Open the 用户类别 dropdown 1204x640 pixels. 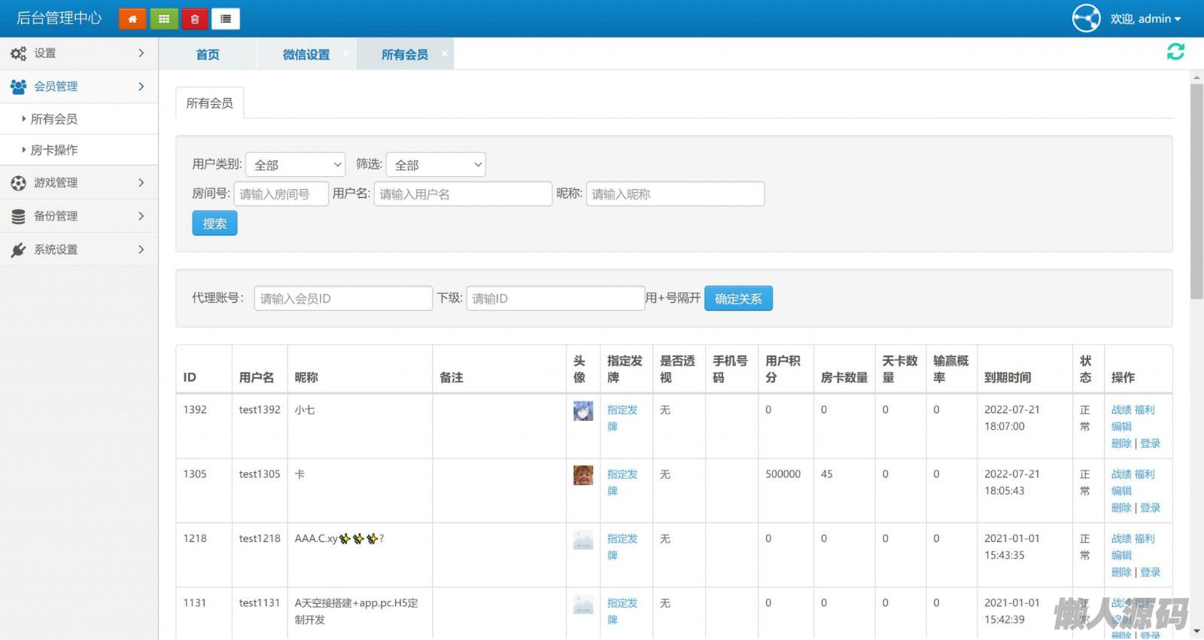pyautogui.click(x=295, y=165)
